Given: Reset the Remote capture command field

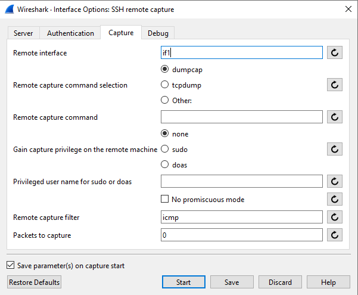Looking at the screenshot, I should tap(335, 117).
